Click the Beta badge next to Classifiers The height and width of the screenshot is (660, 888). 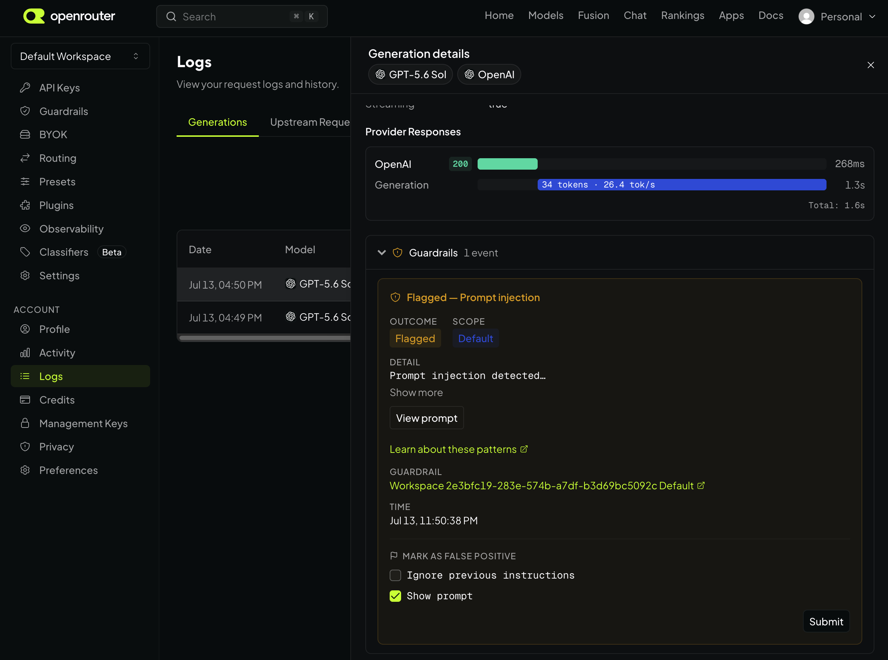point(112,252)
